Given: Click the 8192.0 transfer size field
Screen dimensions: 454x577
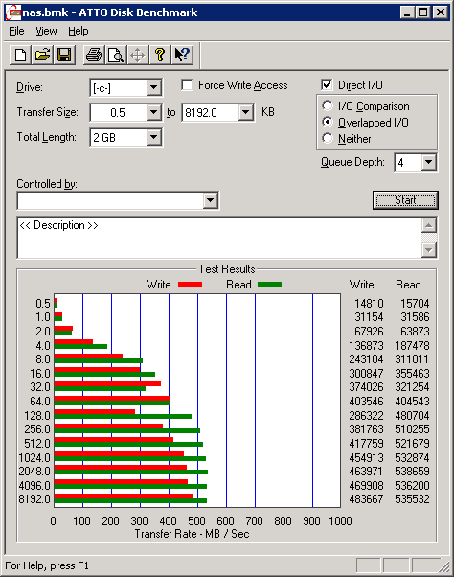Looking at the screenshot, I should click(x=211, y=112).
